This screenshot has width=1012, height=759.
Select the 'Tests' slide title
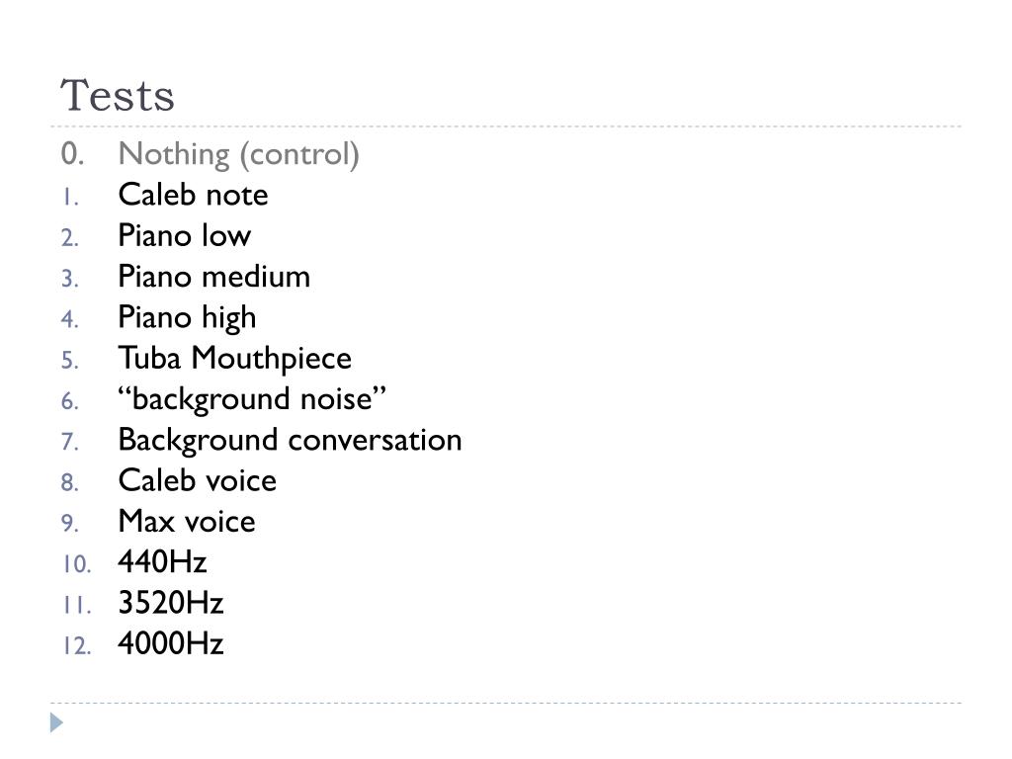click(118, 96)
